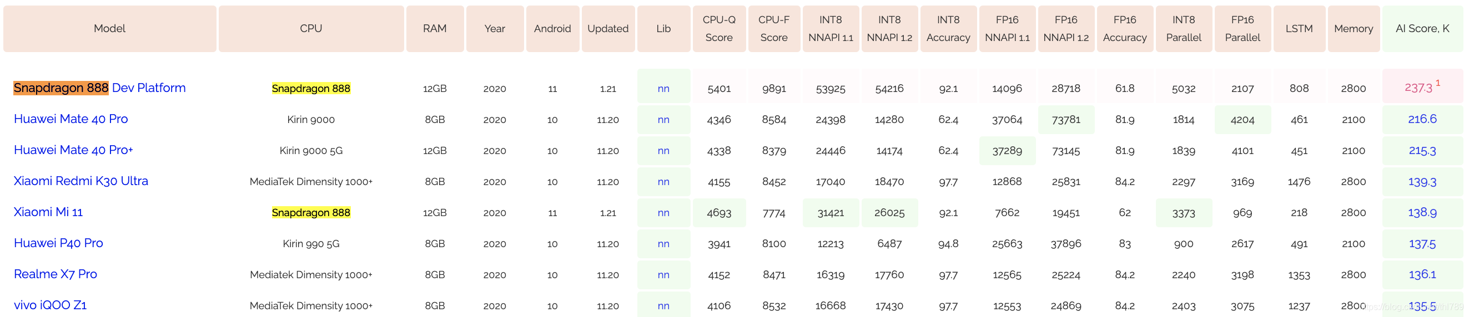Click nn link in Snapdragon 888 Dev Platform row
Screen dimensions: 1469x317
(x=664, y=88)
